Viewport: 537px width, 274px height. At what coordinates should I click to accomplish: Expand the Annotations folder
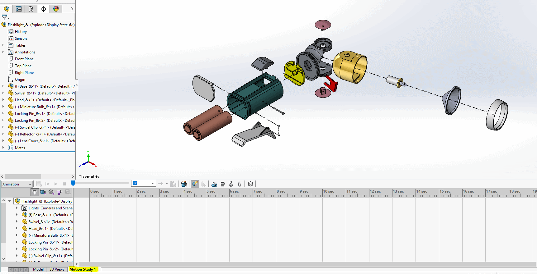point(3,52)
